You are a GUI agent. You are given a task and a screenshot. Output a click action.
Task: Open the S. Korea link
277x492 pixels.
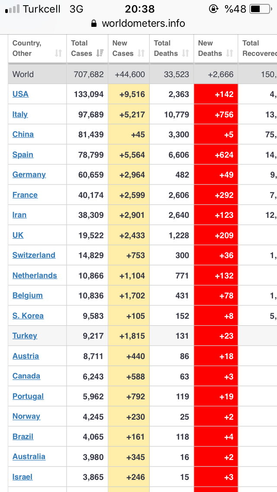(x=28, y=315)
